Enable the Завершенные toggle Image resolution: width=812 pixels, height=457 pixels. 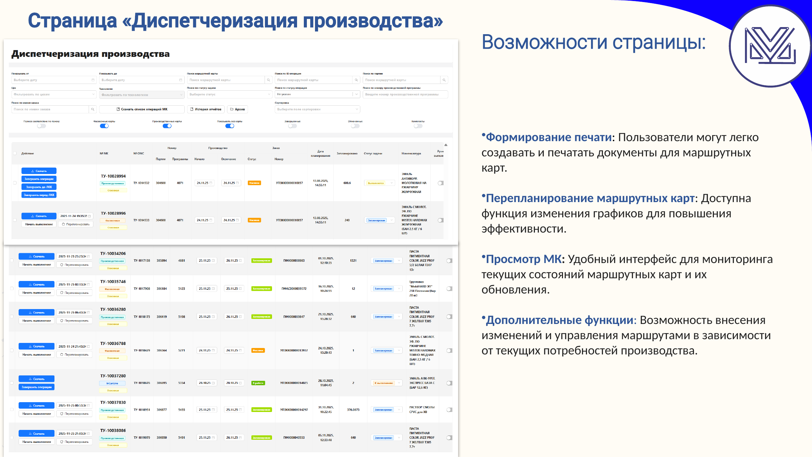point(291,126)
